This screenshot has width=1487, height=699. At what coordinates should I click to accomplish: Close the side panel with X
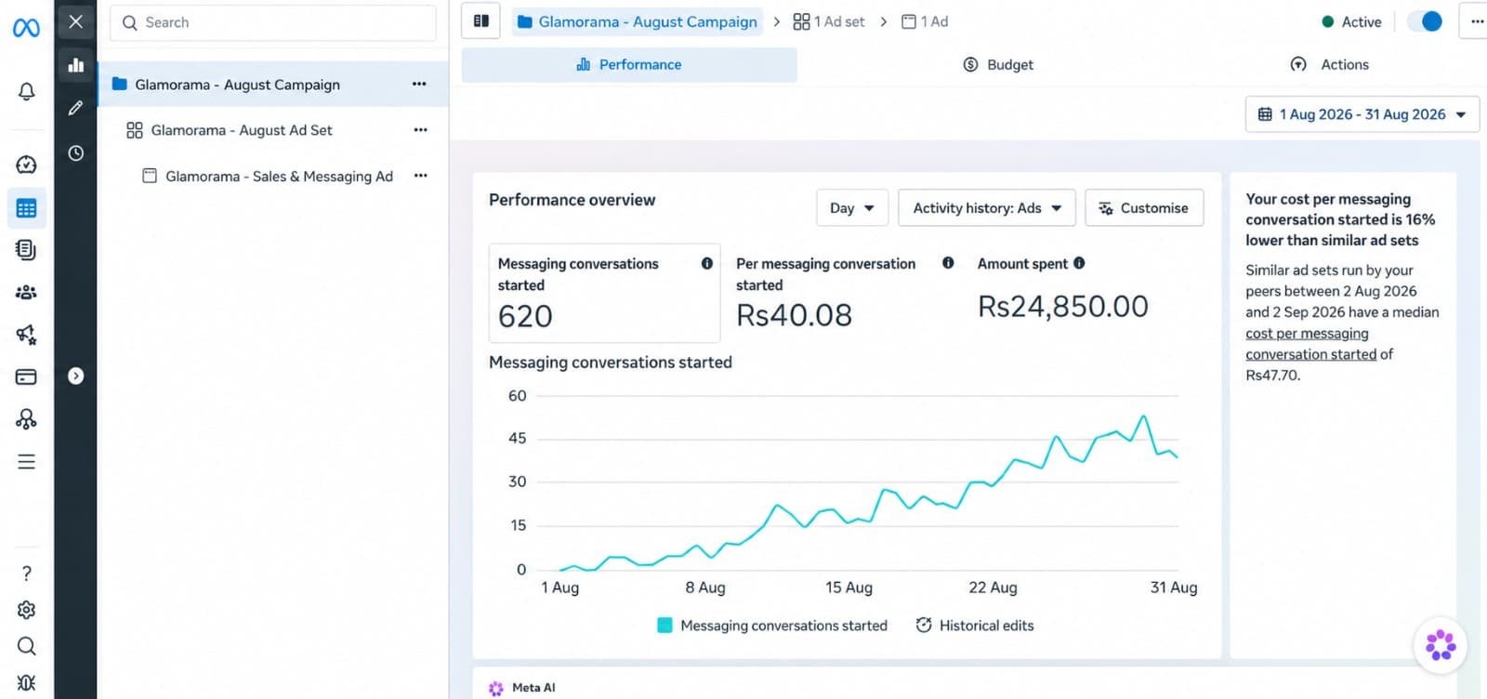(x=76, y=21)
